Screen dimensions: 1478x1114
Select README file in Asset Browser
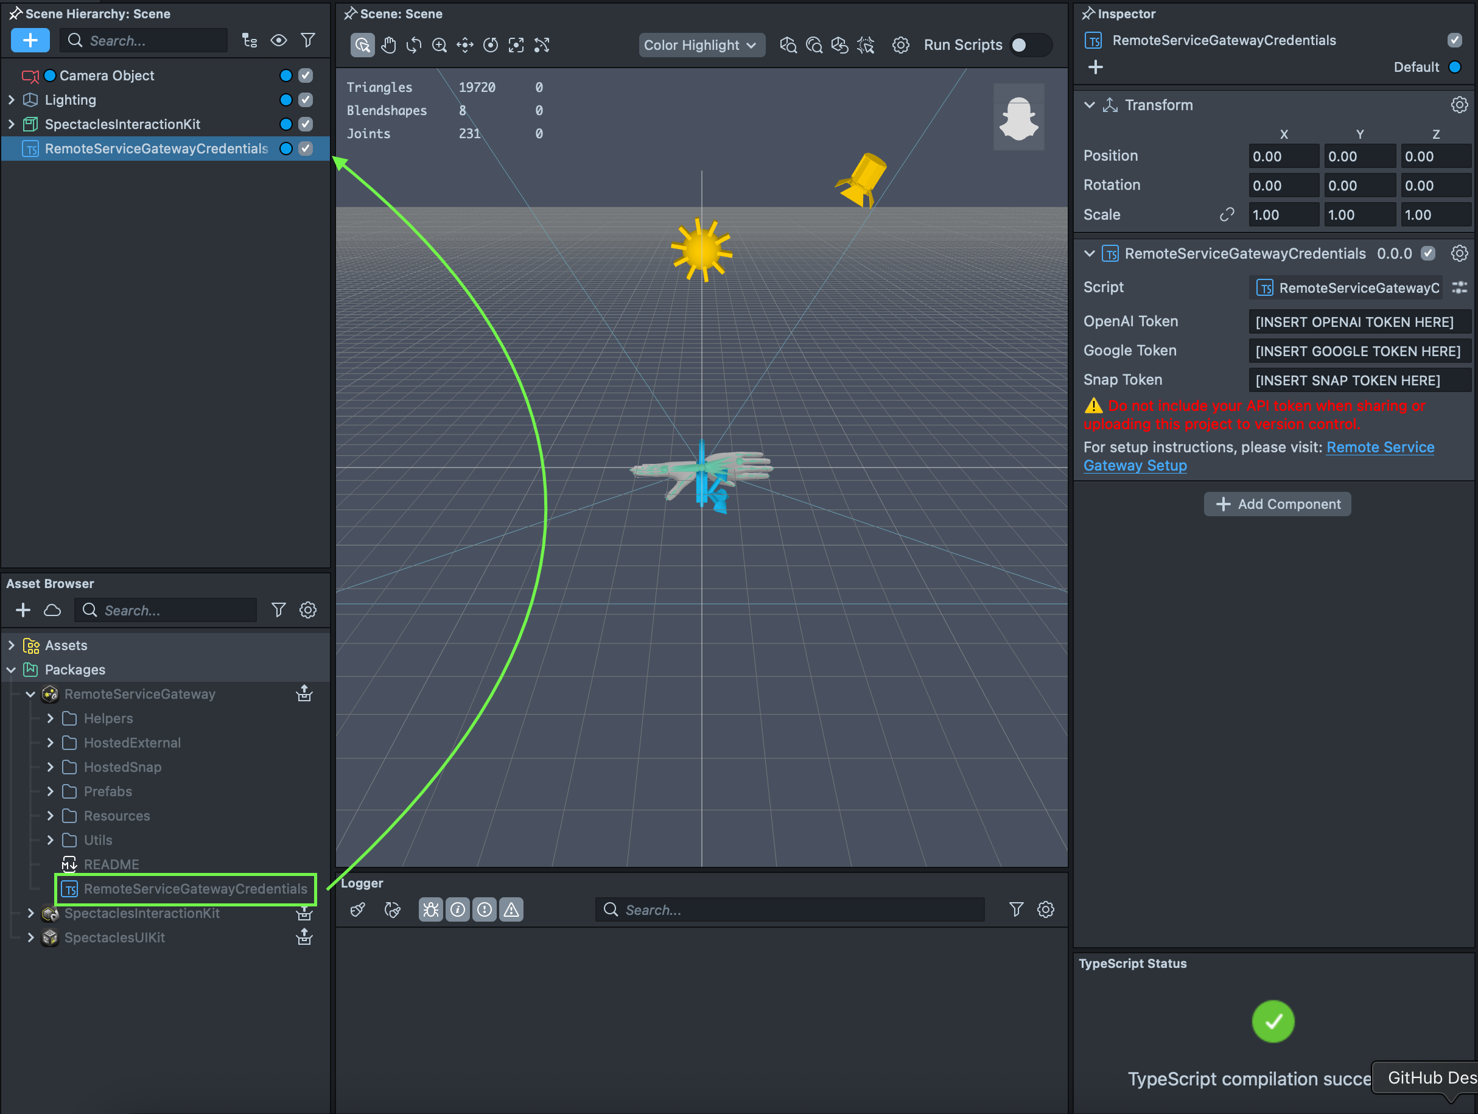(111, 864)
